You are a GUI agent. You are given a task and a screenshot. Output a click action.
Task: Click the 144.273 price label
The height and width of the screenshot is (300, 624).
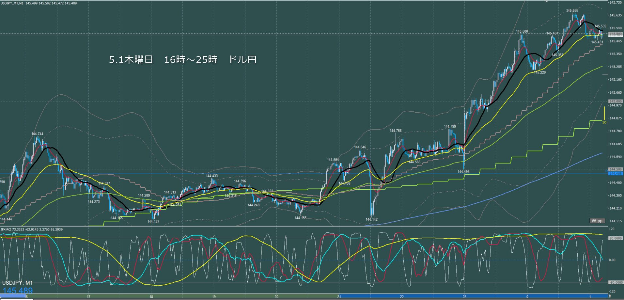click(x=94, y=202)
